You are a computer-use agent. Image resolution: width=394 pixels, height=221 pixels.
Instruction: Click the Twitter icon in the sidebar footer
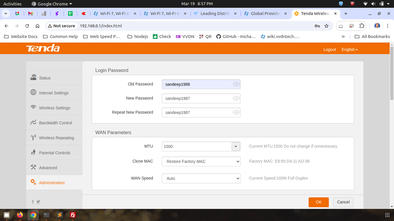[x=38, y=202]
